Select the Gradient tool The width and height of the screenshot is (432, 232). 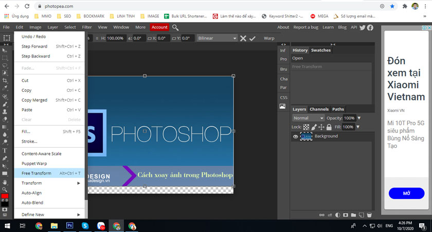(5, 127)
